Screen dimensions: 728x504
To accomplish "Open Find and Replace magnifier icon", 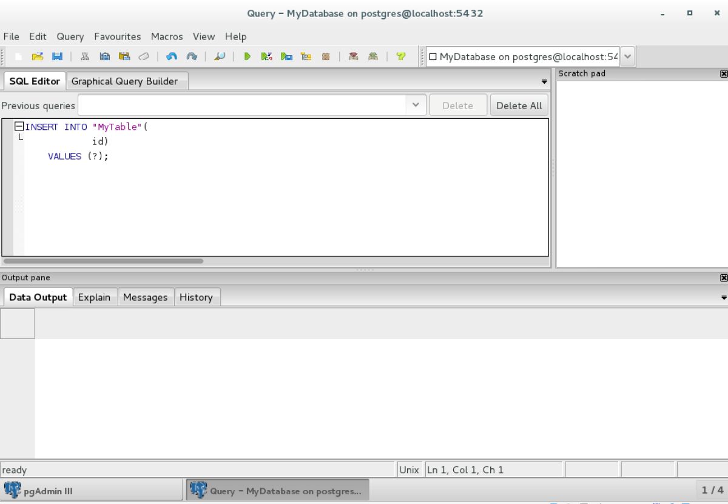I will pos(219,56).
